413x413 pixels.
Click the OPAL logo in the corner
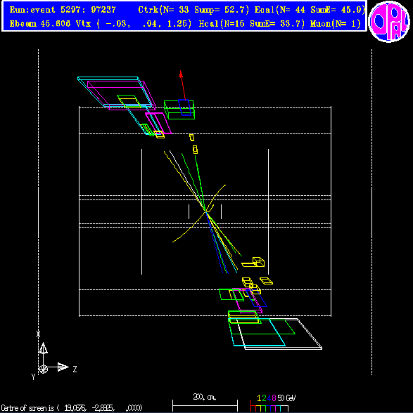(x=389, y=22)
